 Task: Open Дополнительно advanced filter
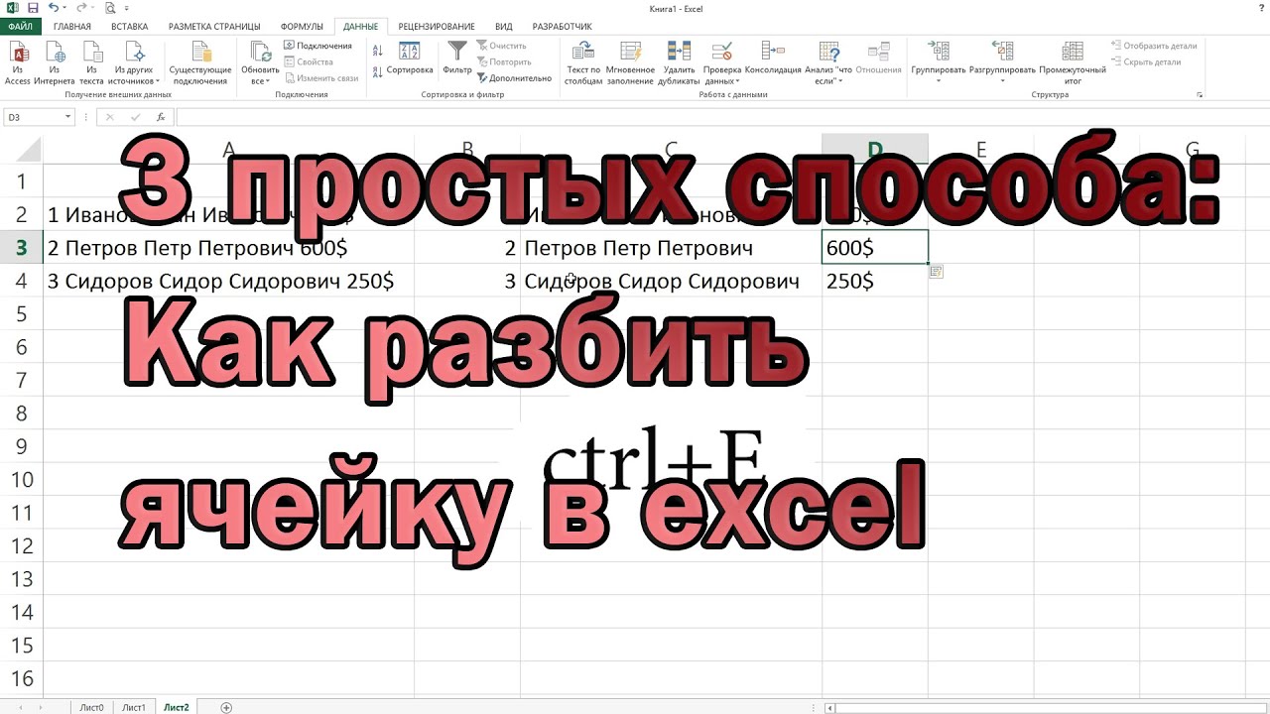(x=514, y=77)
